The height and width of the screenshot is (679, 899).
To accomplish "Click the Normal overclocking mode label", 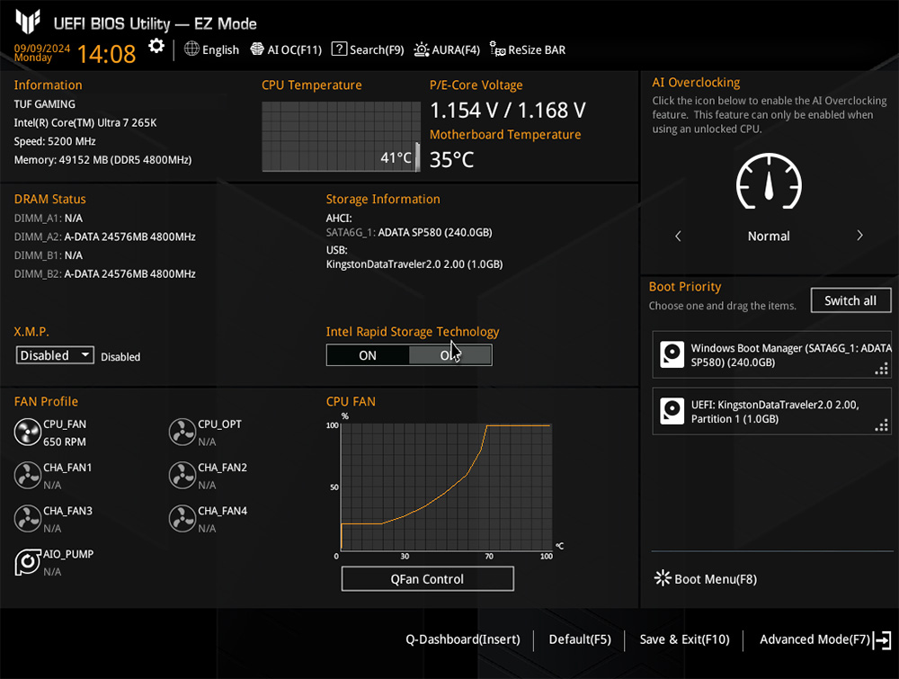I will coord(769,237).
